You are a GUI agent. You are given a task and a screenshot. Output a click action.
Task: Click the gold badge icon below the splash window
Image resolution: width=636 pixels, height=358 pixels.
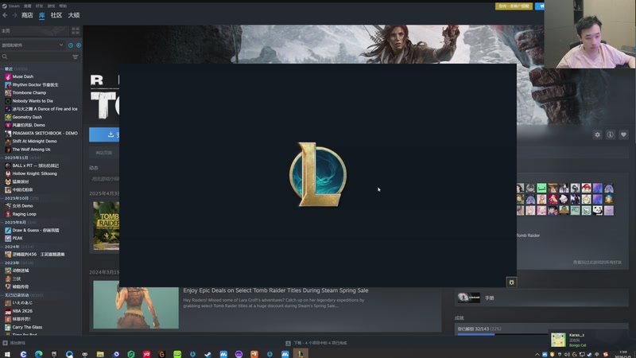[x=511, y=282]
